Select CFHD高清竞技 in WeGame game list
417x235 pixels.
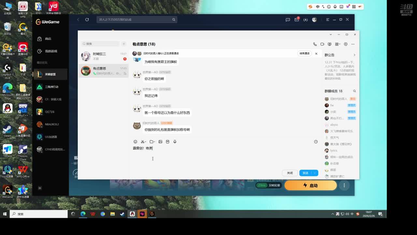pos(50,149)
